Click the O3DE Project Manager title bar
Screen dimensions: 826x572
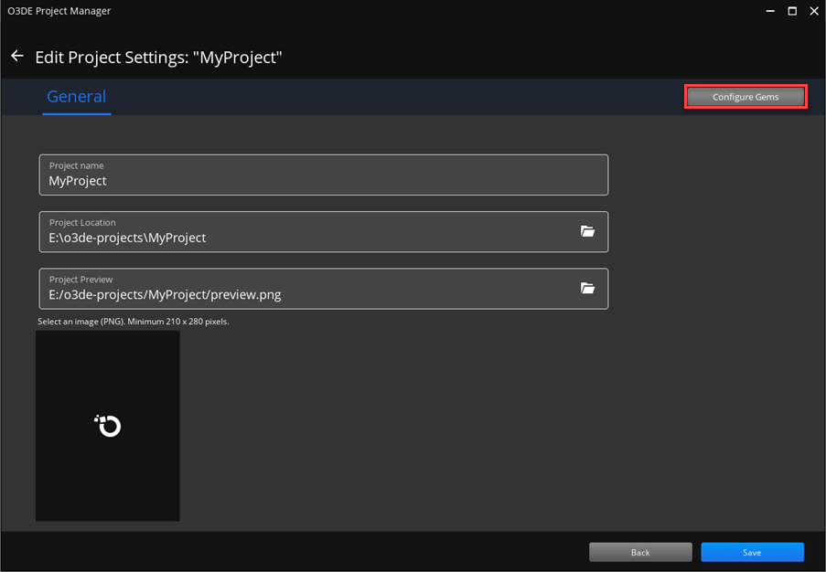(59, 11)
